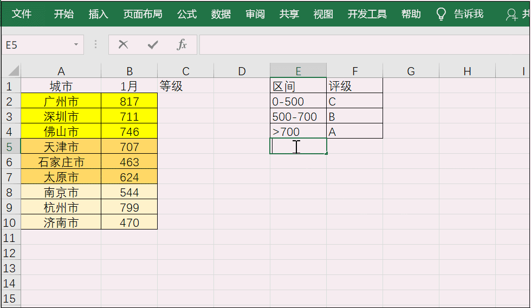
Task: Select the 深圳市 cell
Action: coord(61,116)
